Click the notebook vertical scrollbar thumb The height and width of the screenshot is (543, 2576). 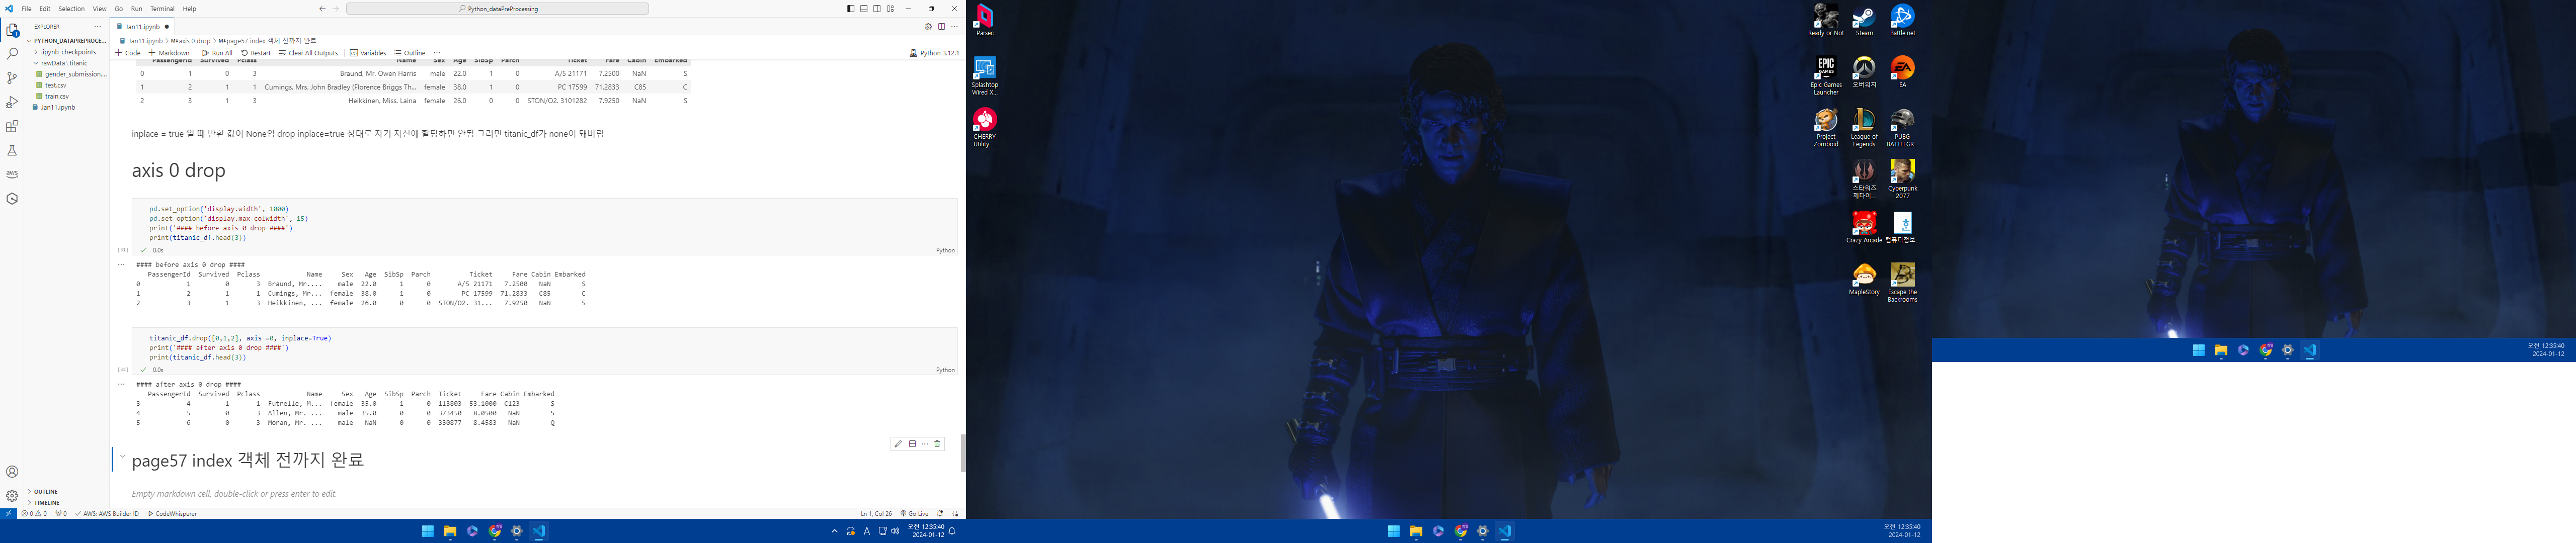coord(962,452)
